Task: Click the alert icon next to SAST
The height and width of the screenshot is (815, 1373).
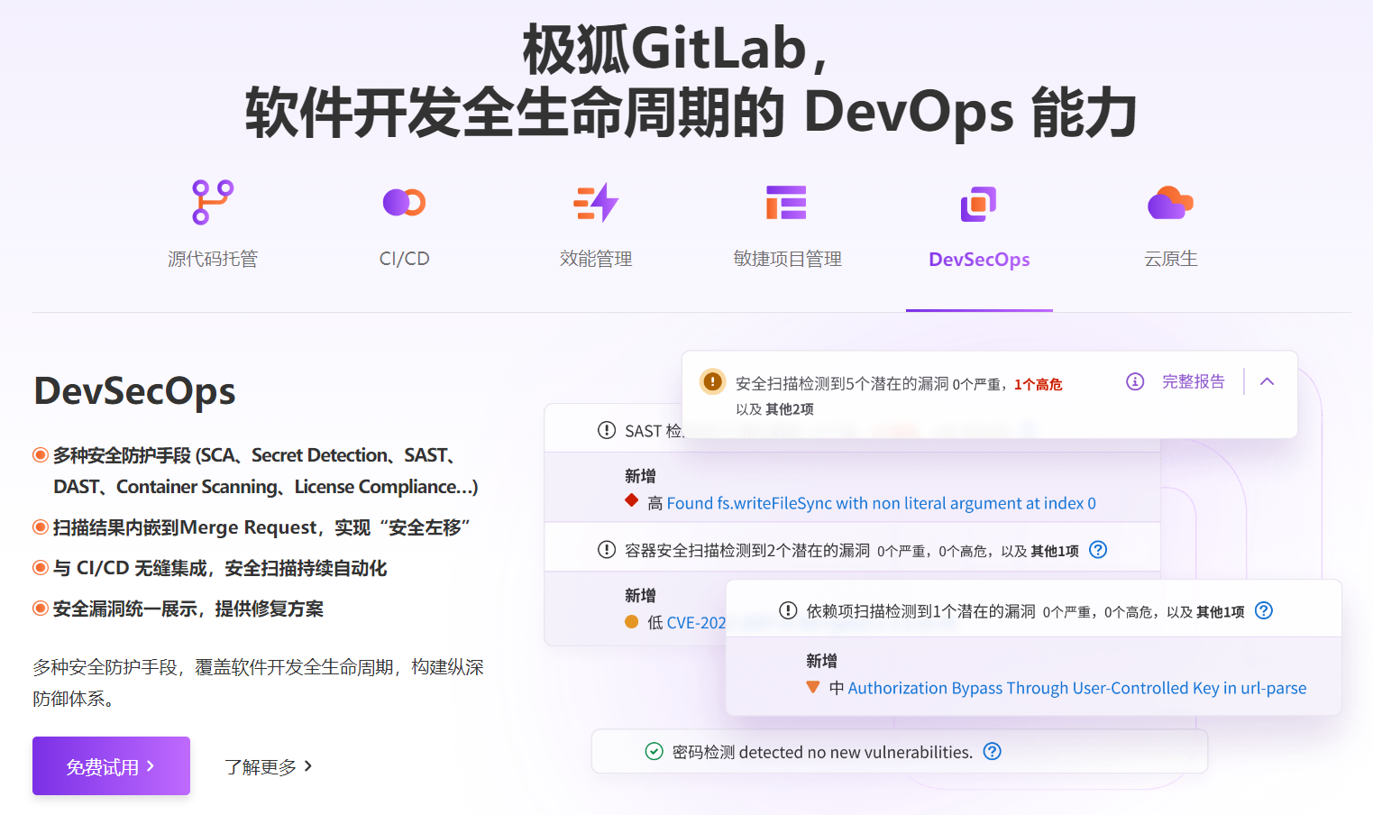Action: pyautogui.click(x=607, y=430)
